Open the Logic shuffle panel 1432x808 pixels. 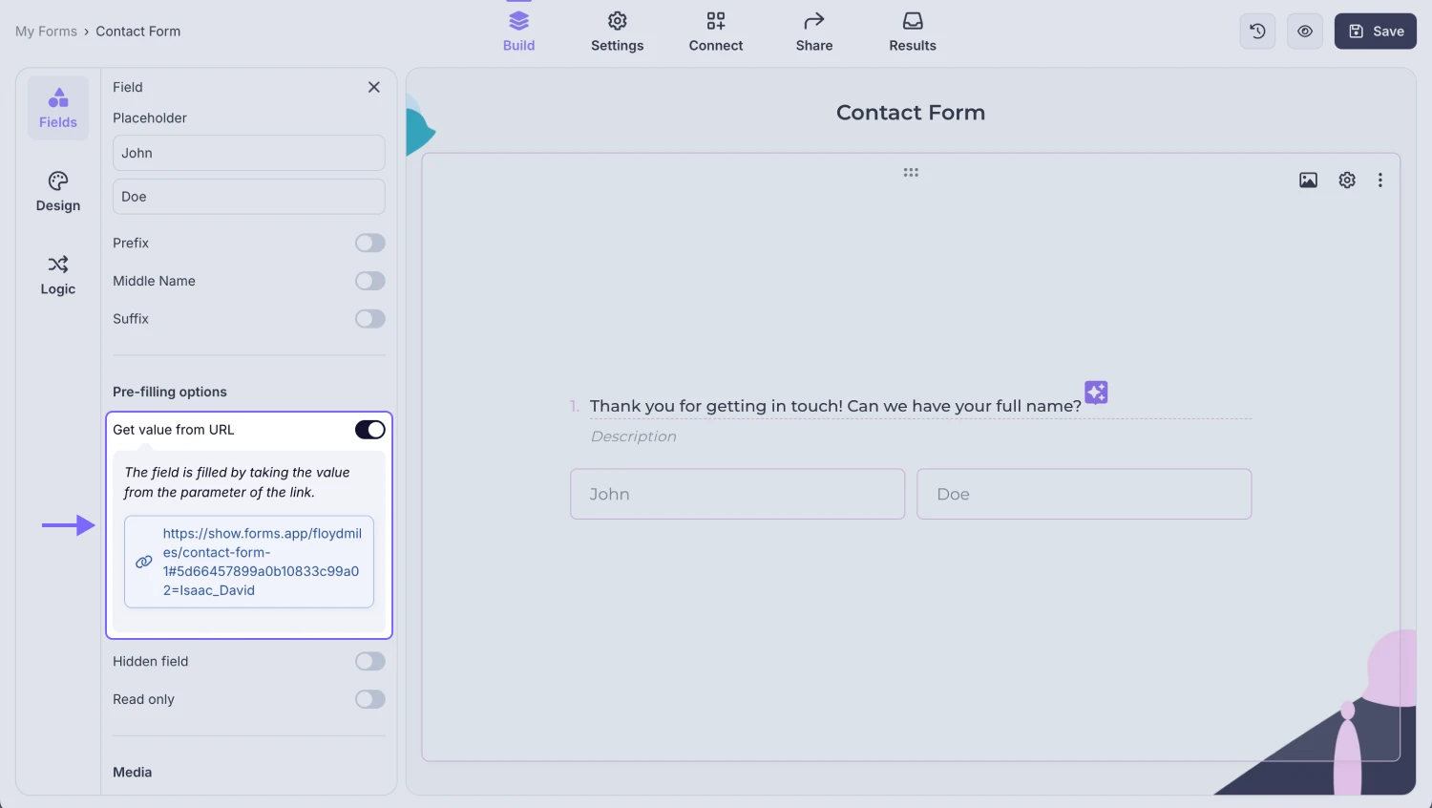[58, 274]
